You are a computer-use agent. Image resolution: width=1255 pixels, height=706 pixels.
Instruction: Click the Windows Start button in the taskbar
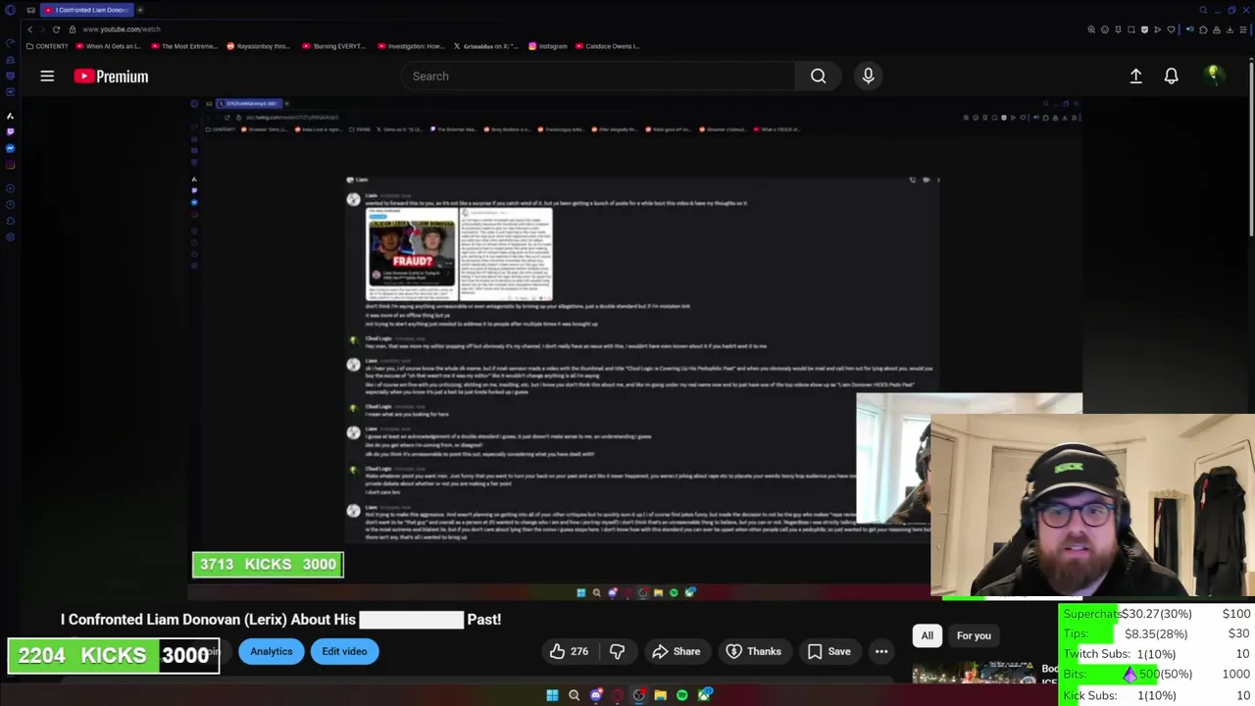tap(552, 695)
